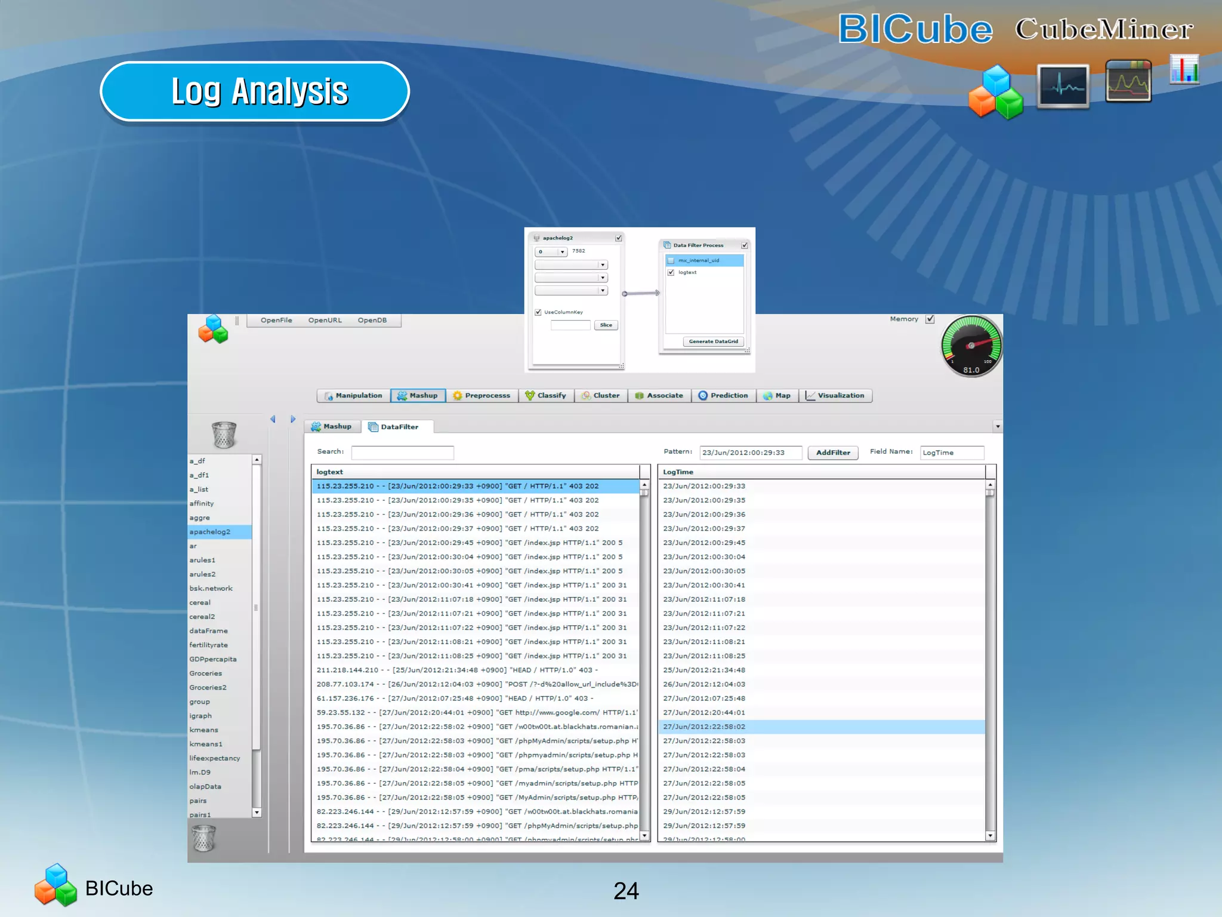1222x917 pixels.
Task: Open the Associate toolbar section
Action: [659, 395]
